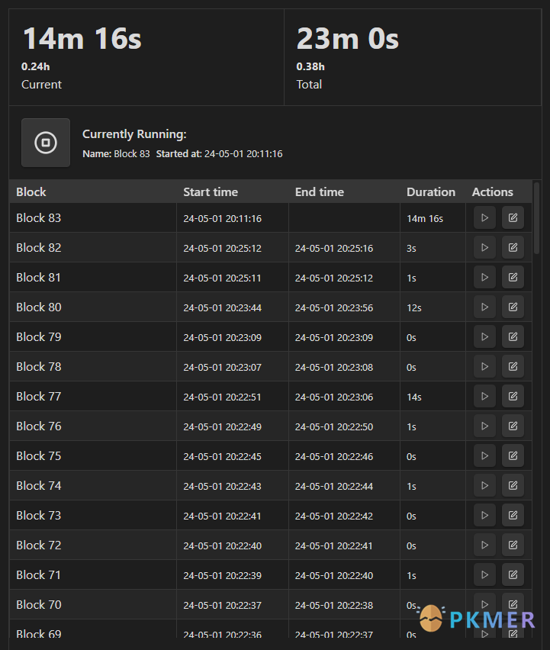Edit Block 71 entry

click(x=513, y=575)
